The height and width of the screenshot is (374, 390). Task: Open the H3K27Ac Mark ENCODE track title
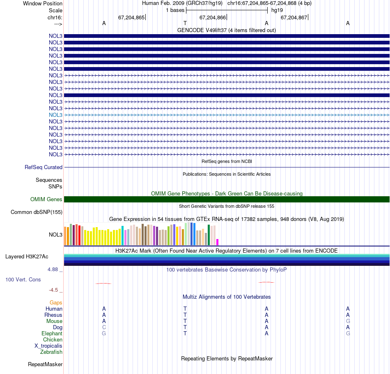227,251
